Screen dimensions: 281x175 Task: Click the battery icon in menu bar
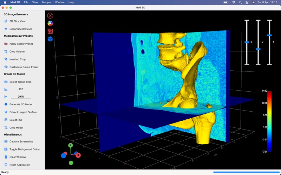tap(226, 2)
